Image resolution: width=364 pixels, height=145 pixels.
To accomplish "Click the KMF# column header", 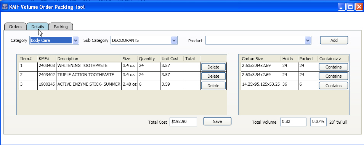I will (47, 59).
